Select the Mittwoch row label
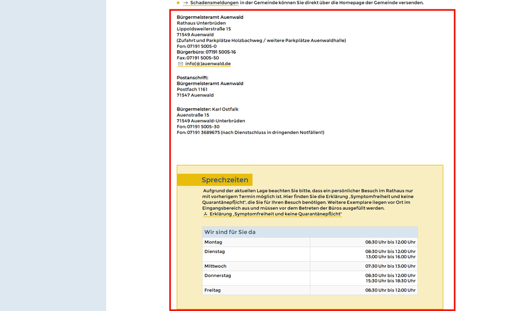531x311 pixels. 215,266
